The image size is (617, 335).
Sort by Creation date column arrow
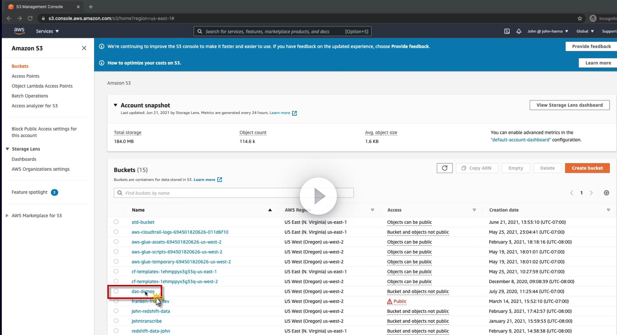[x=608, y=210]
